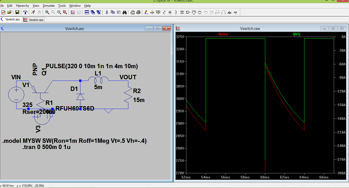Click the VIN net label

coord(16,77)
